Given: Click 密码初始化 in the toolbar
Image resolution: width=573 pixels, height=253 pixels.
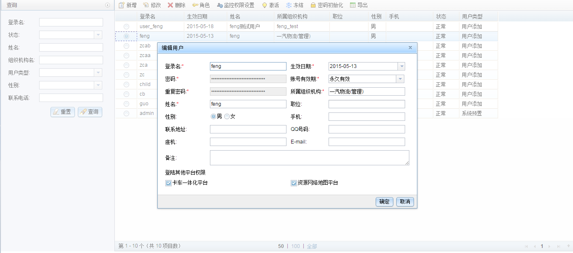Looking at the screenshot, I should (x=326, y=5).
